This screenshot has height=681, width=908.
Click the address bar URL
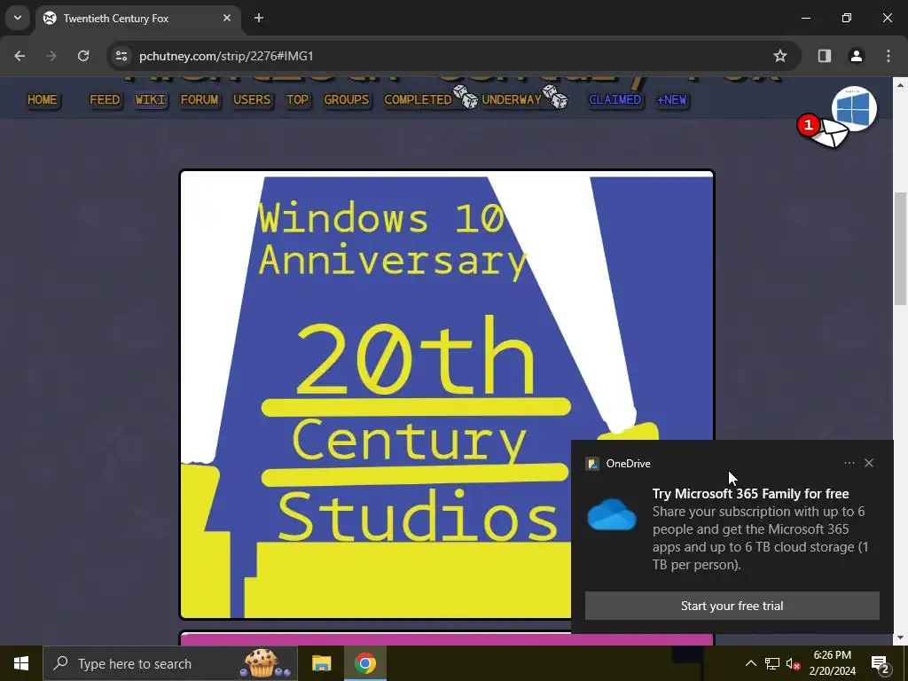pyautogui.click(x=226, y=56)
